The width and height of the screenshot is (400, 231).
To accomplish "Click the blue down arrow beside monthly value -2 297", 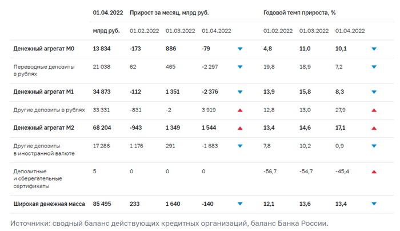I will (x=240, y=67).
